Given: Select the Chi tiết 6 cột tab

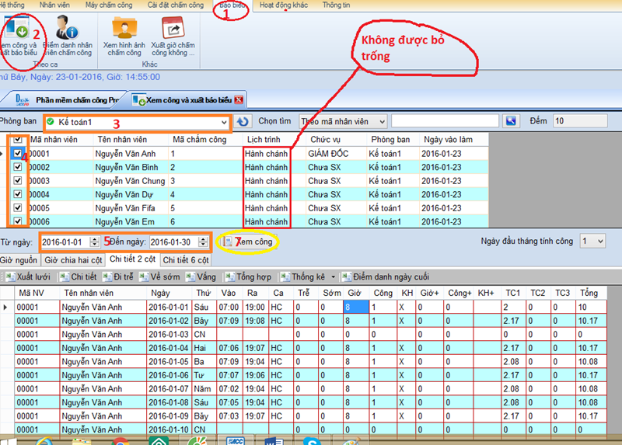Looking at the screenshot, I should [187, 259].
